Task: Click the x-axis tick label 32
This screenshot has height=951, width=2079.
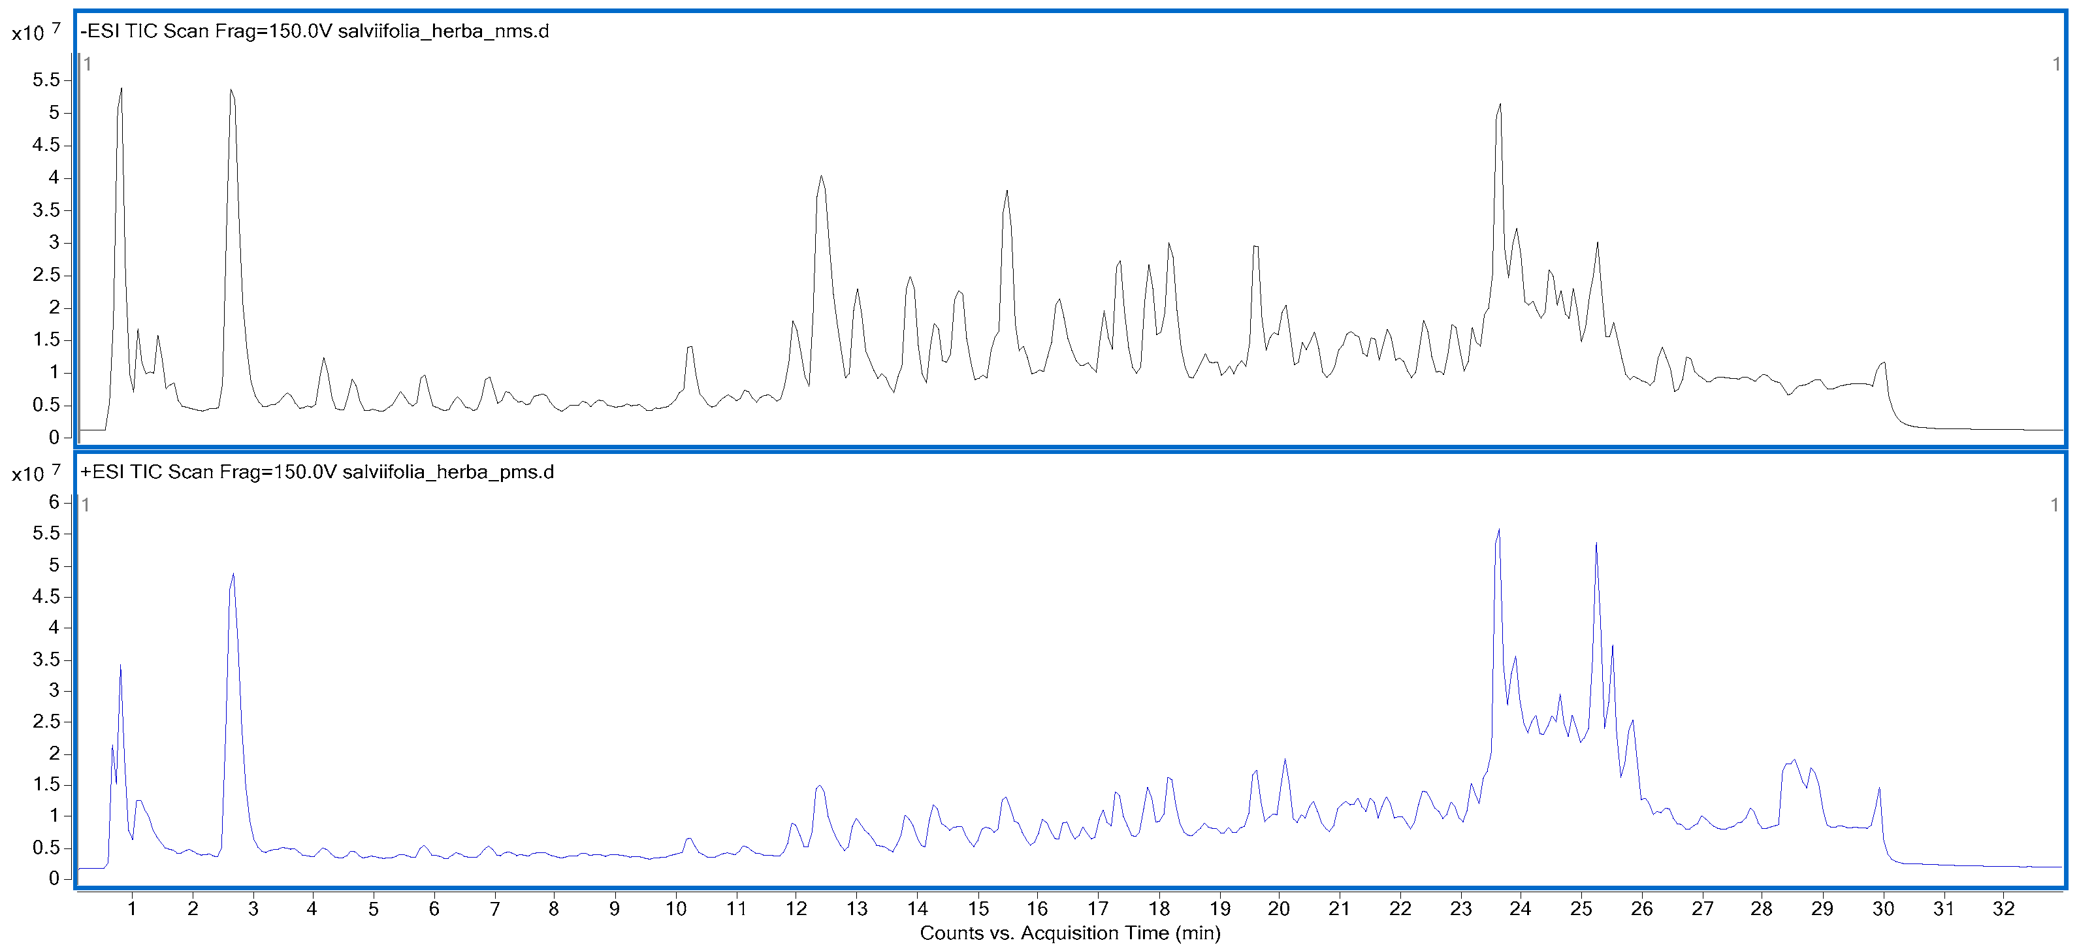Action: 2004,909
